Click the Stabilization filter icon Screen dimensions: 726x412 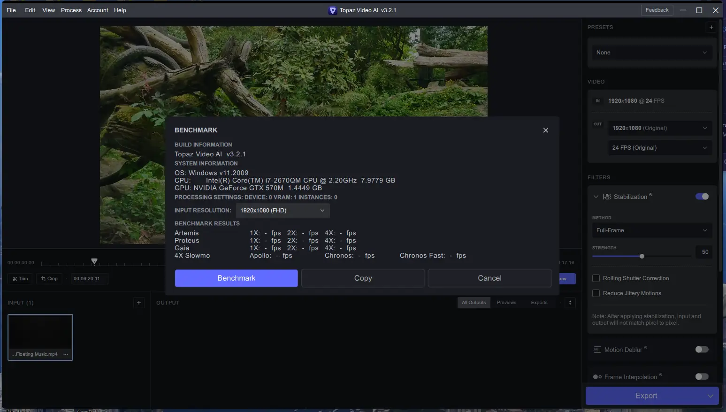607,197
